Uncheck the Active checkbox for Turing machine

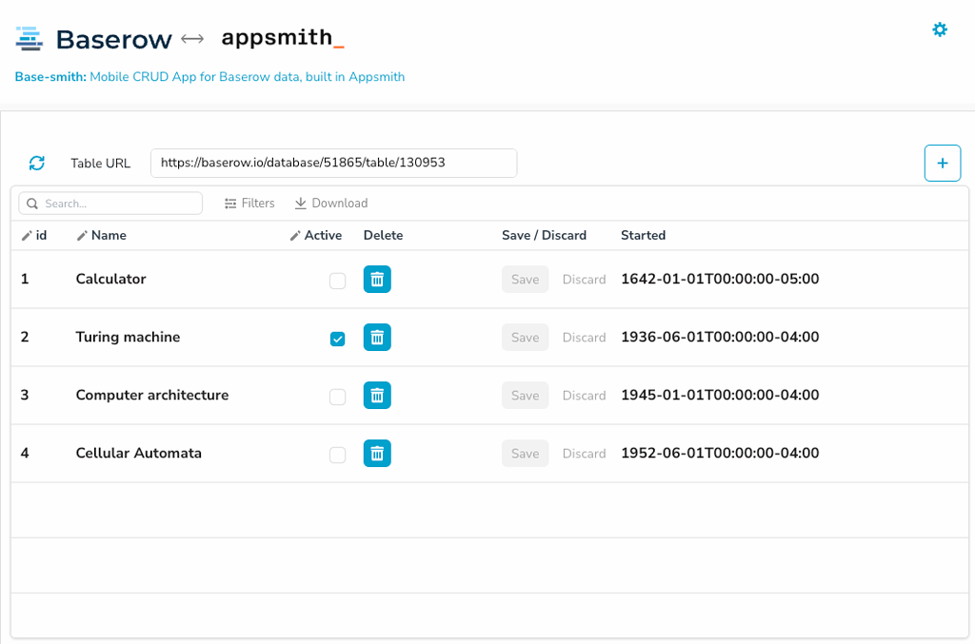[337, 338]
